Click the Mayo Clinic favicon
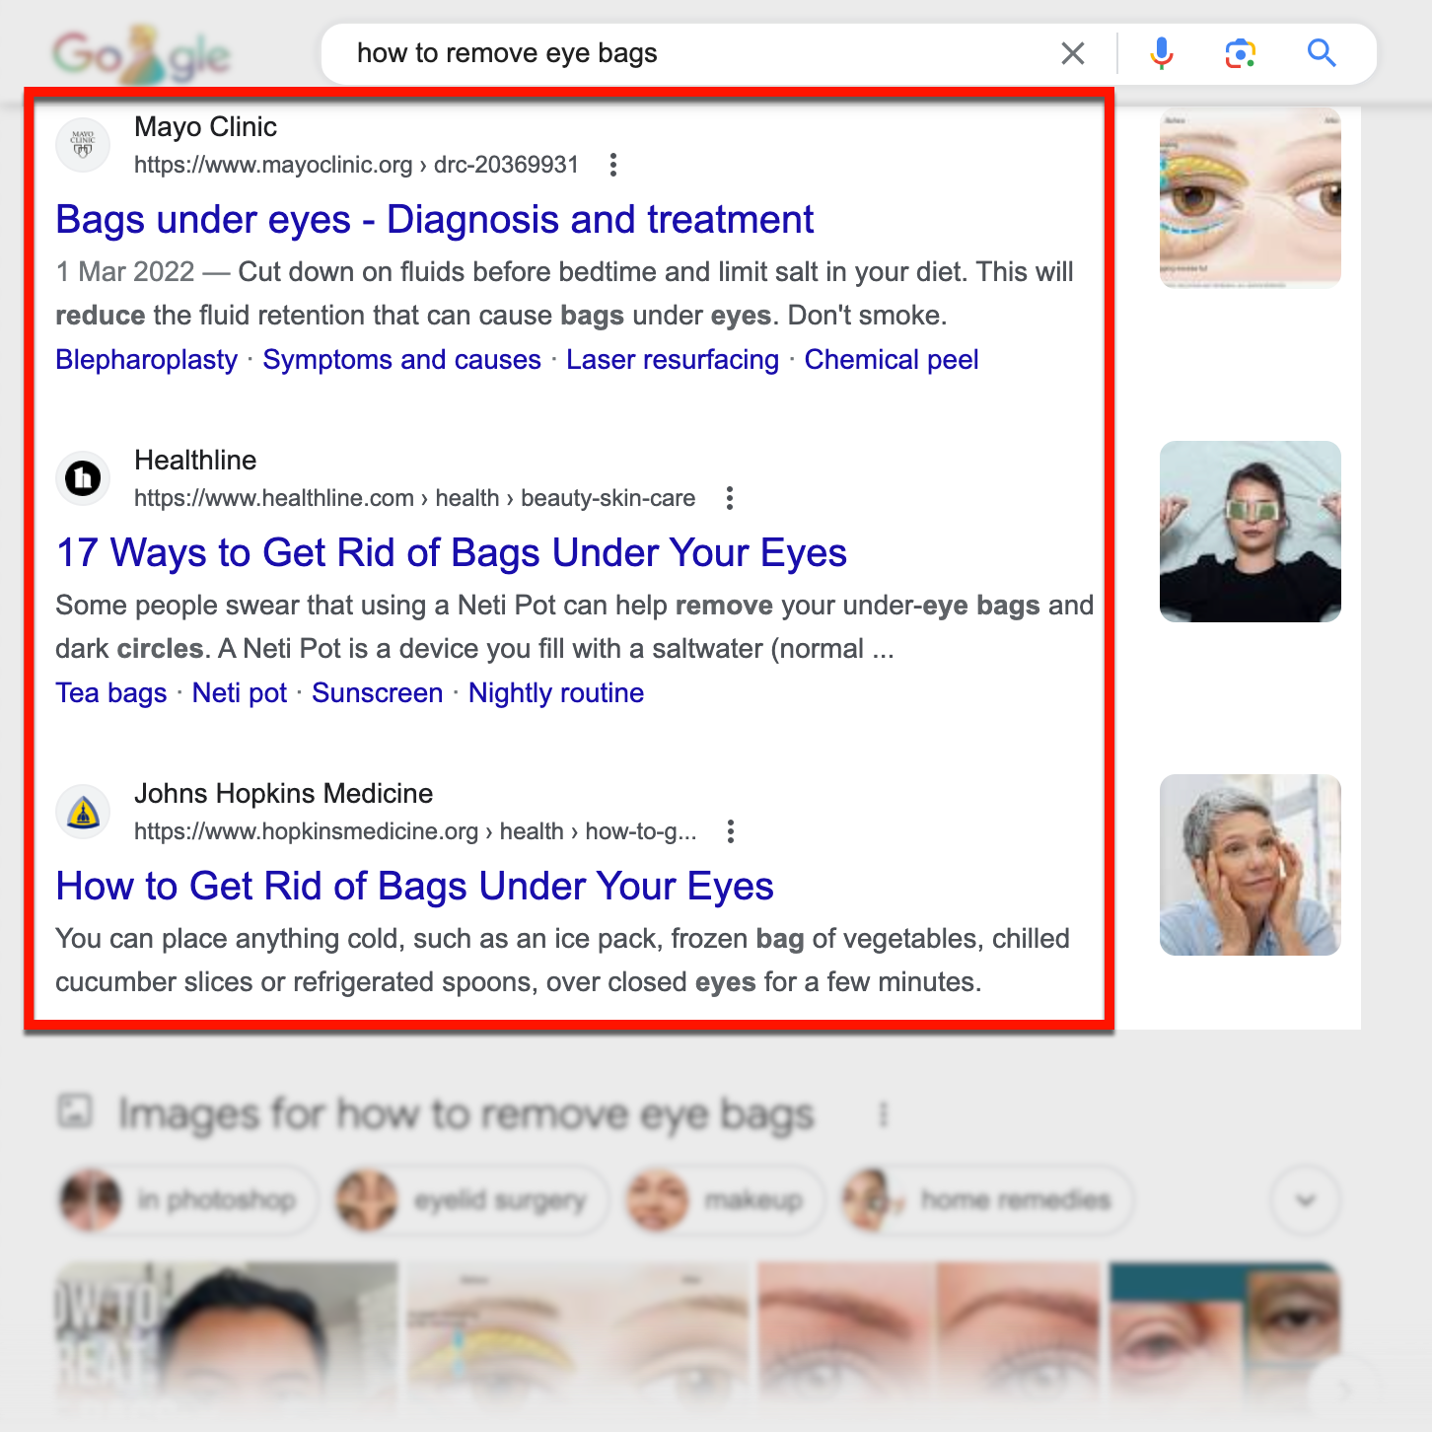 pos(83,145)
